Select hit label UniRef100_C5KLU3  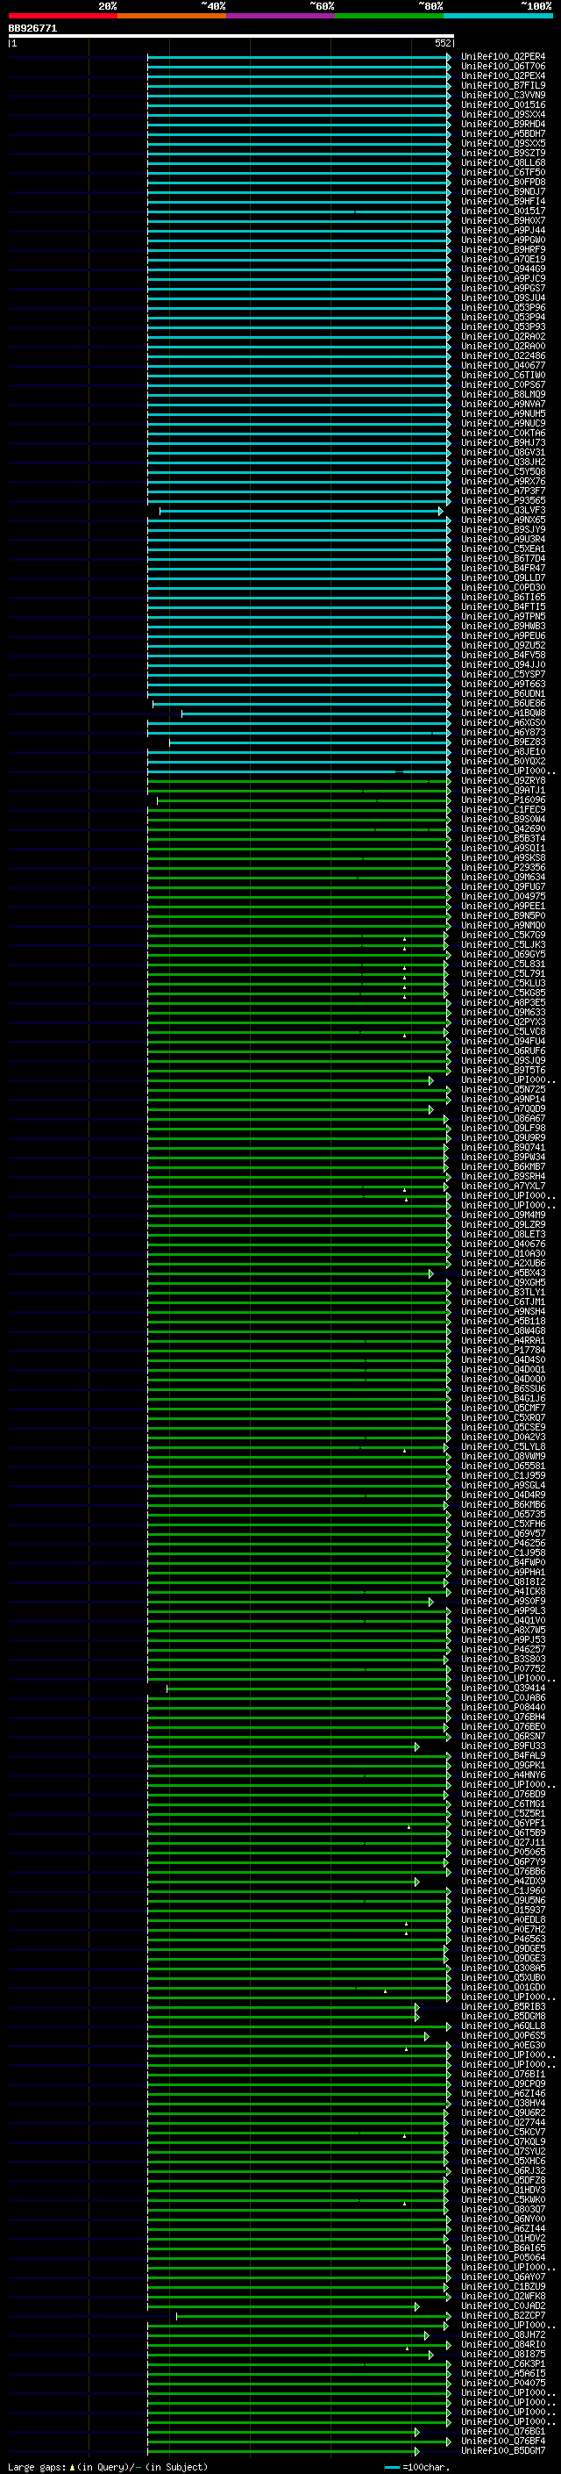[x=503, y=984]
